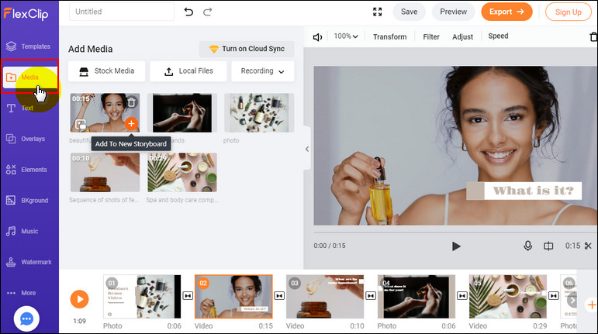
Task: Add a new storyboard with plus icon
Action: pos(592,305)
